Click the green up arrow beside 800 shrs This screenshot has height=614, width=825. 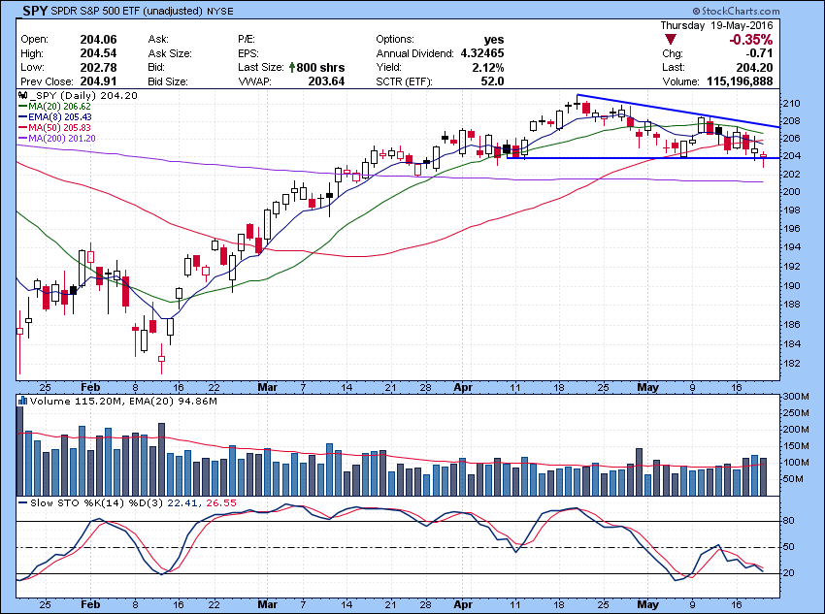[291, 67]
